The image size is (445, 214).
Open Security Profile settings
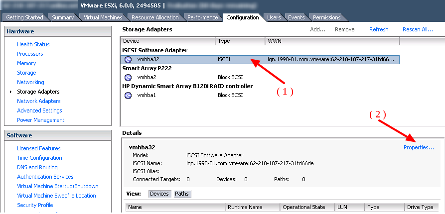tap(35, 205)
